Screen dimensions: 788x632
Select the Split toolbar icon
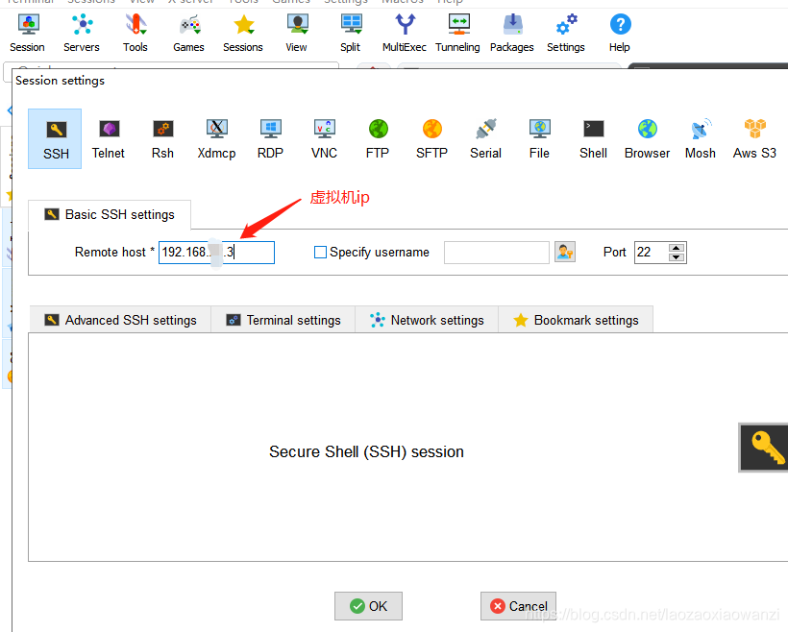[351, 34]
